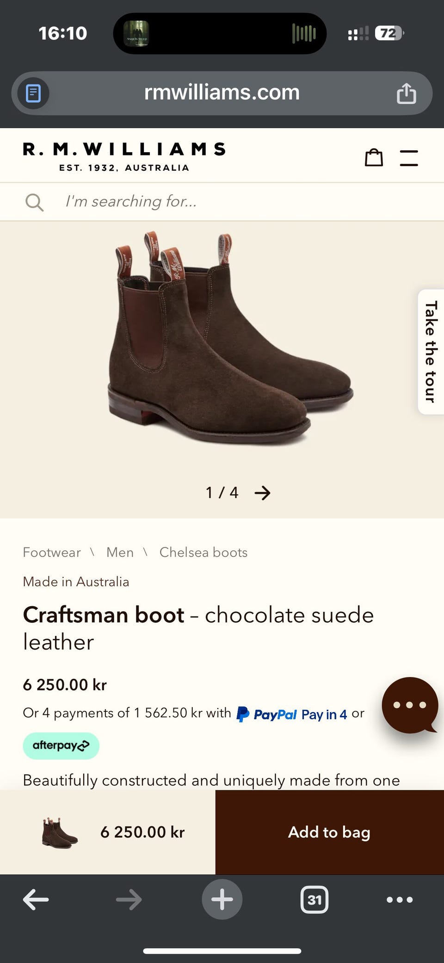Open the shopping bag icon
The width and height of the screenshot is (444, 963).
[374, 157]
